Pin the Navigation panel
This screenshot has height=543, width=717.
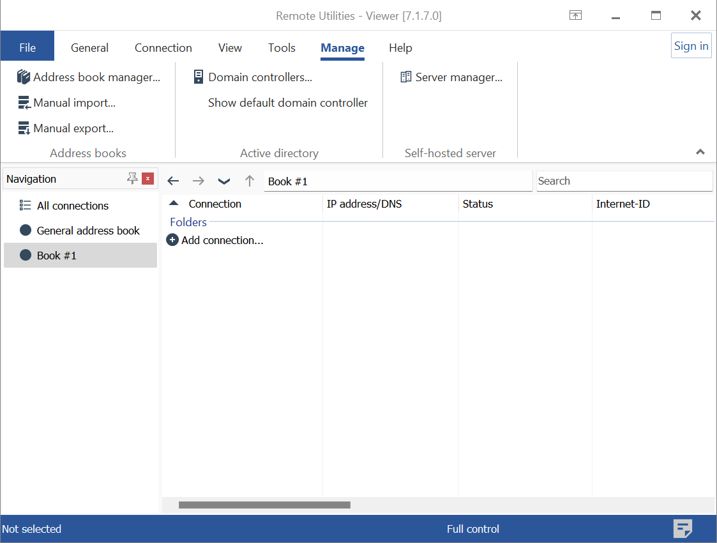(132, 179)
